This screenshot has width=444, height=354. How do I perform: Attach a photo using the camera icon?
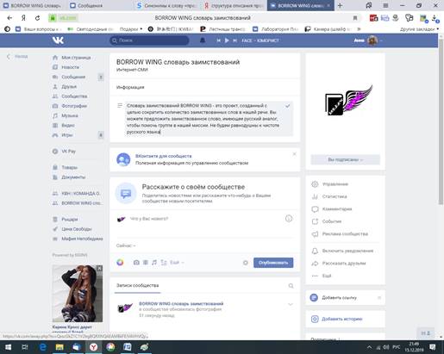point(136,263)
